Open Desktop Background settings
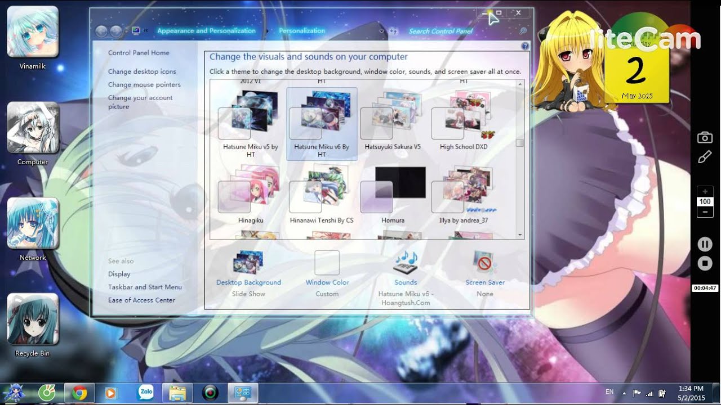The image size is (721, 405). pos(248,274)
